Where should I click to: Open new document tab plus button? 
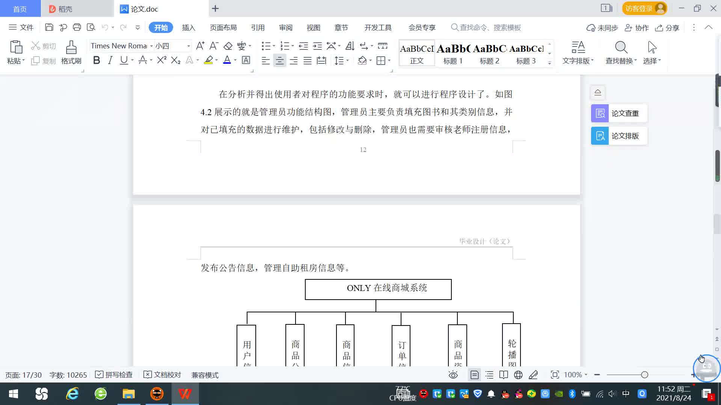[x=215, y=9]
